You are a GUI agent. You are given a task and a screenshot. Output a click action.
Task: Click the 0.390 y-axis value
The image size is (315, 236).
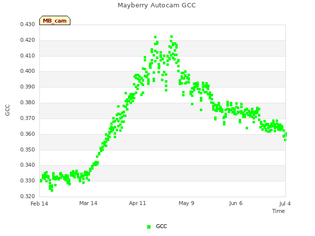28,87
